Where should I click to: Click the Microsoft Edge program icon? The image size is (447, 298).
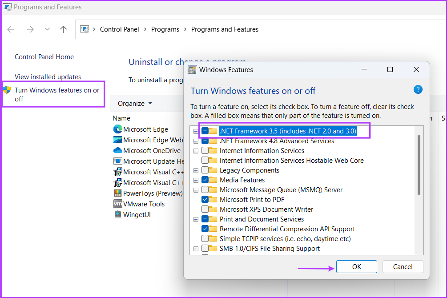[117, 129]
